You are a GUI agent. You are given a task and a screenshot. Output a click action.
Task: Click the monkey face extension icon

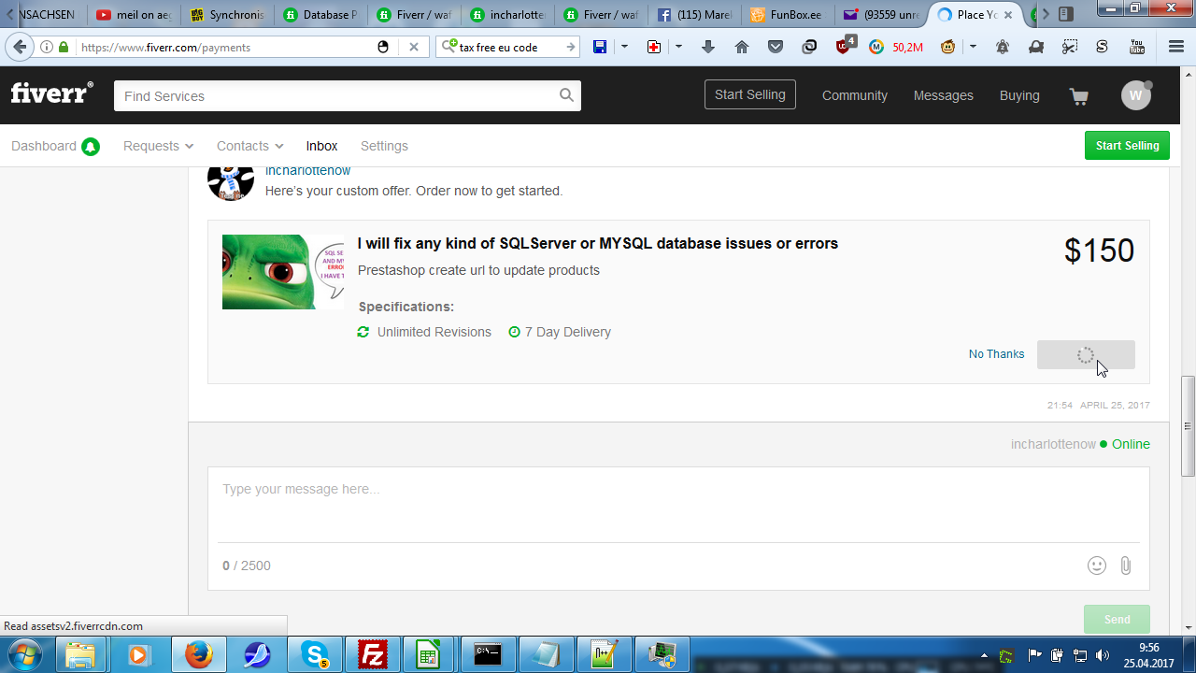click(948, 47)
